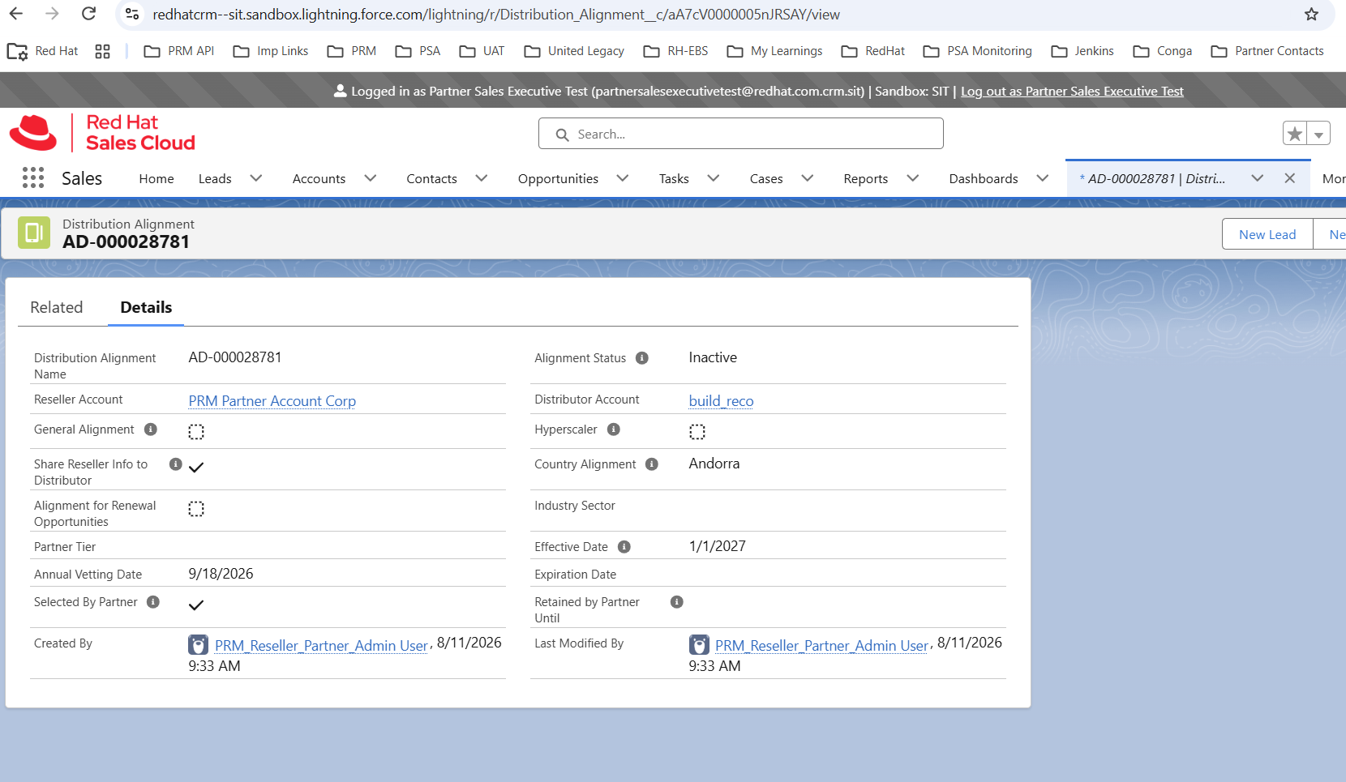1346x782 pixels.
Task: Click the Last Modified By user avatar icon
Action: coord(699,645)
